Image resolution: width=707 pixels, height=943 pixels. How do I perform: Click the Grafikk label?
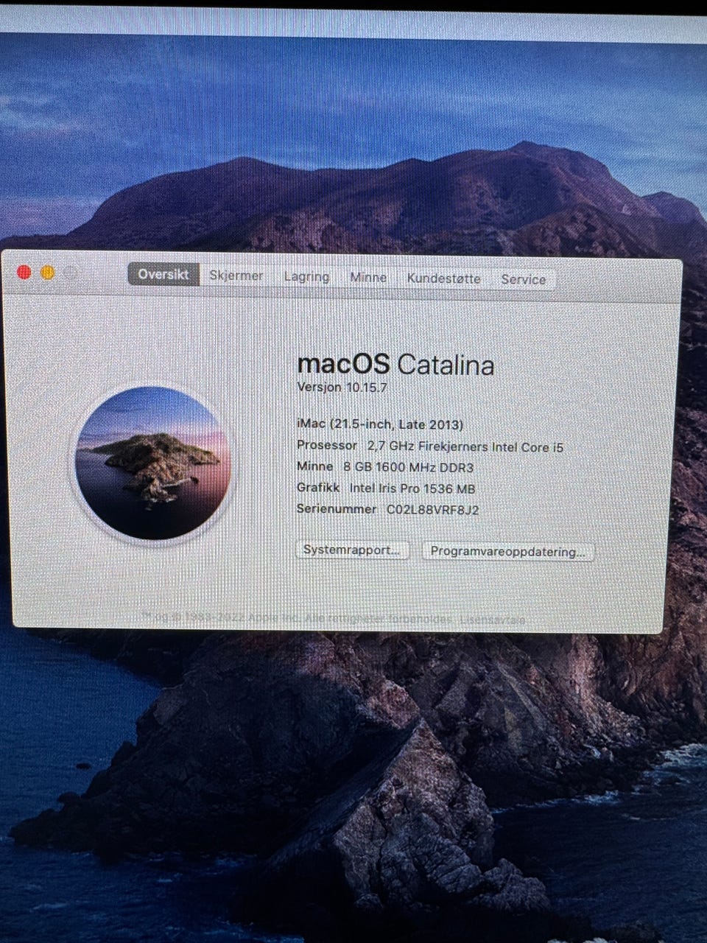click(x=318, y=487)
